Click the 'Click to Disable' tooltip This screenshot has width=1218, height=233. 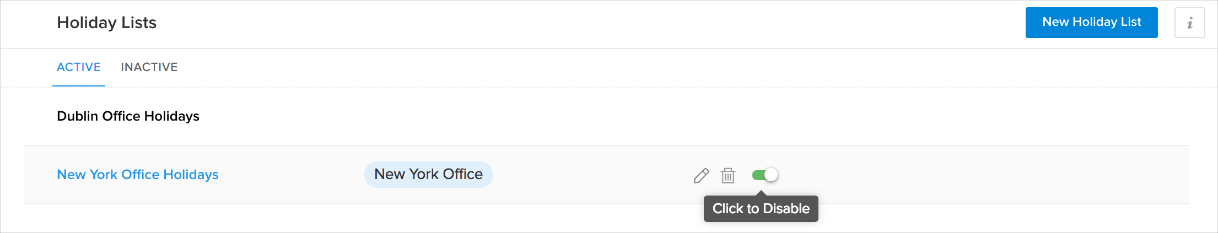pyautogui.click(x=761, y=209)
